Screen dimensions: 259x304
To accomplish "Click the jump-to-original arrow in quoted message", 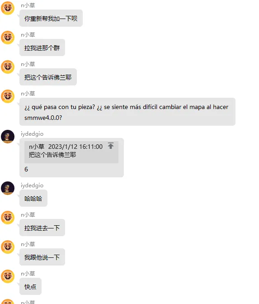I will (x=111, y=146).
